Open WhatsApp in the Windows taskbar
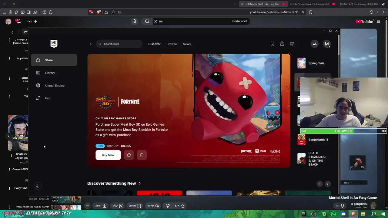 pyautogui.click(x=333, y=214)
